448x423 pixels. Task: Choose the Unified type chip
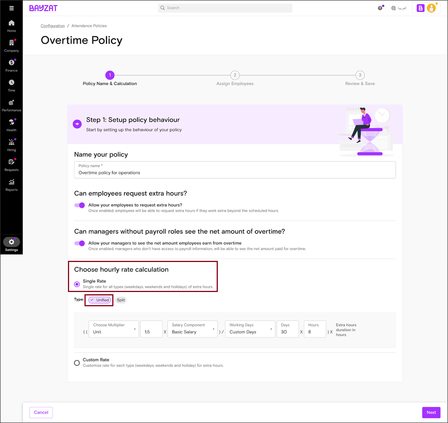pos(100,300)
